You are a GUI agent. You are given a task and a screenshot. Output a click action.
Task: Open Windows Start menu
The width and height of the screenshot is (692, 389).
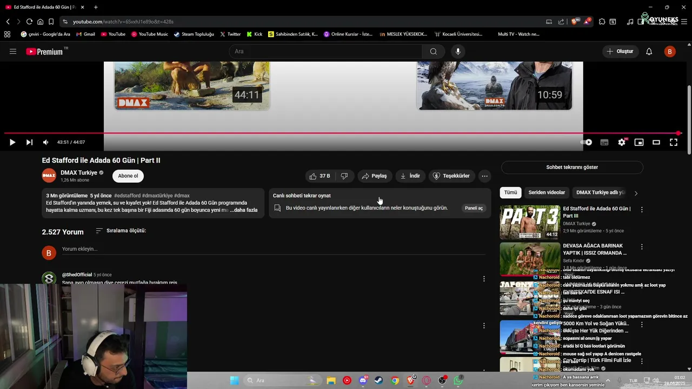(x=234, y=380)
